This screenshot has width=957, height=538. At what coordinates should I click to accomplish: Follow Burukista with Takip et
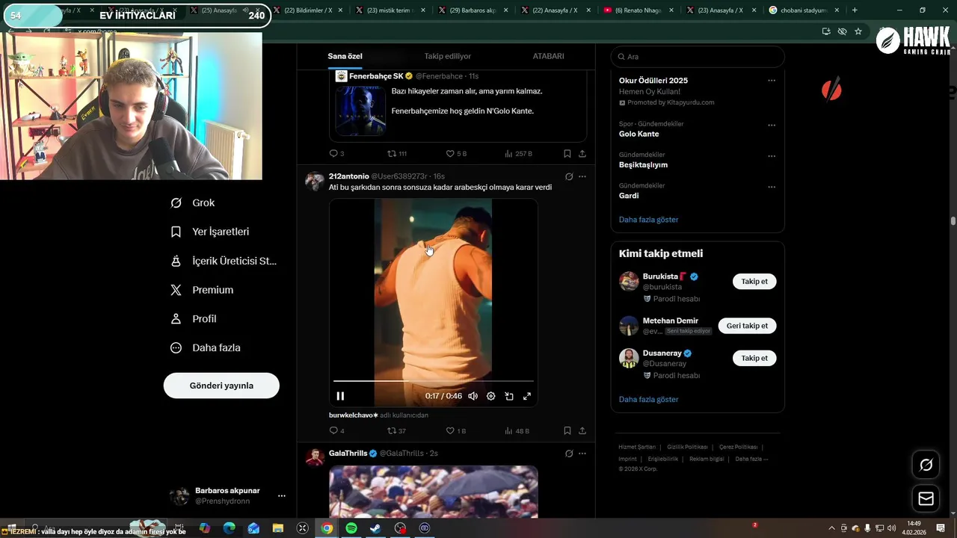pos(754,282)
